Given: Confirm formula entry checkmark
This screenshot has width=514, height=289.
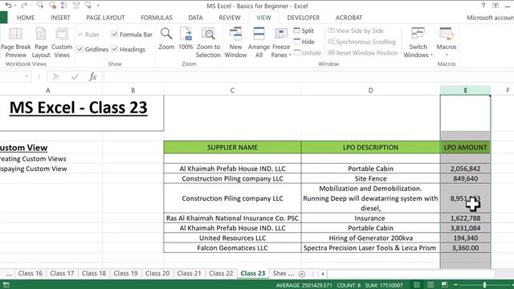Looking at the screenshot, I should [x=75, y=77].
